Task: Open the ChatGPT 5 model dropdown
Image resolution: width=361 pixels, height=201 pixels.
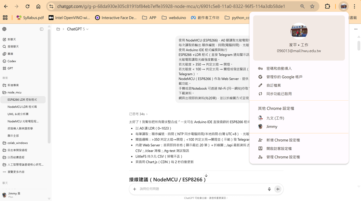Action: point(77,29)
